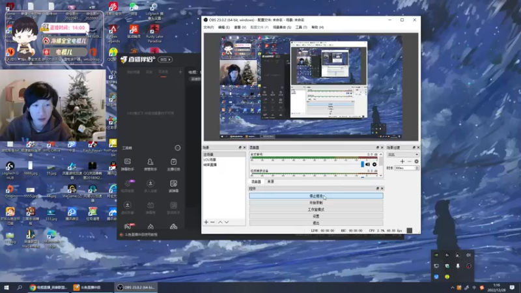521x293 pixels.
Task: Click the Windows Start button
Action: tap(7, 287)
